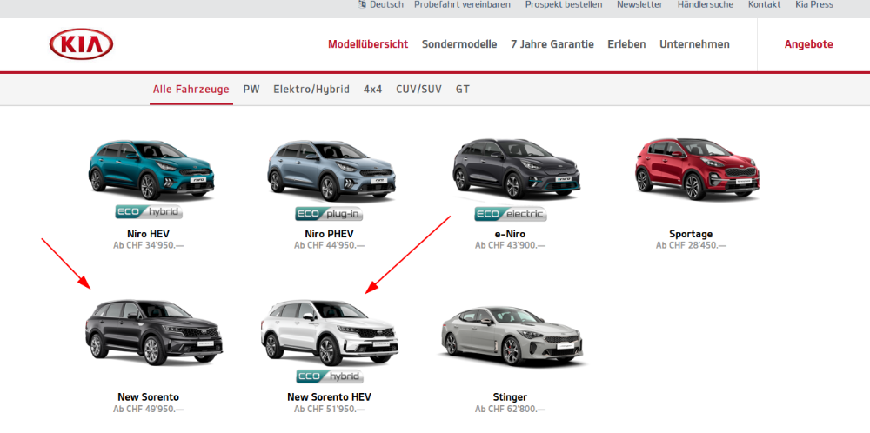Screen dimensions: 870x433
Task: Click Prospekt bestellen link
Action: (x=564, y=4)
